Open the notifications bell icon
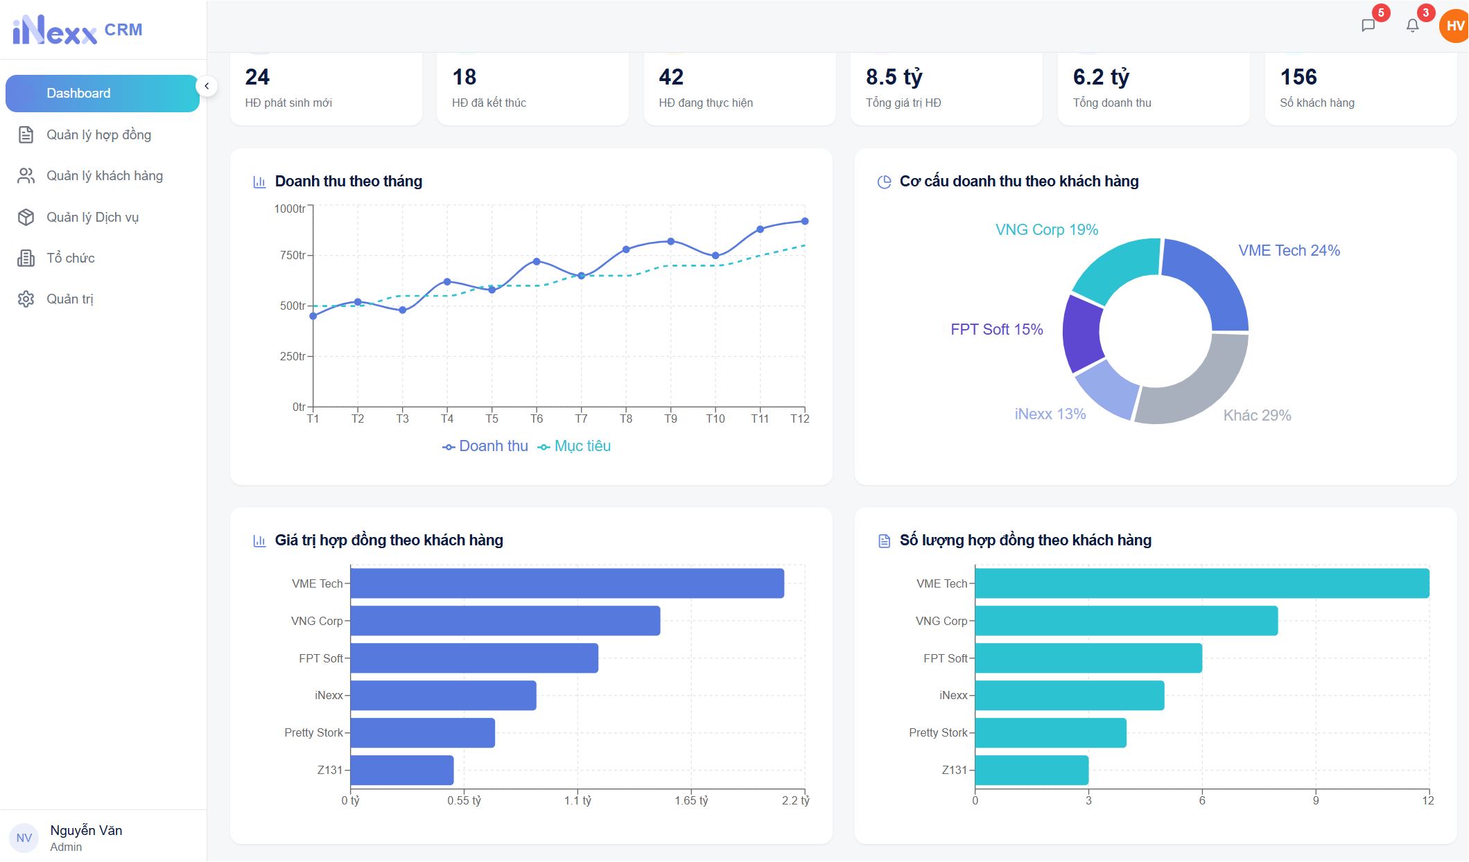This screenshot has width=1469, height=862. pyautogui.click(x=1412, y=26)
